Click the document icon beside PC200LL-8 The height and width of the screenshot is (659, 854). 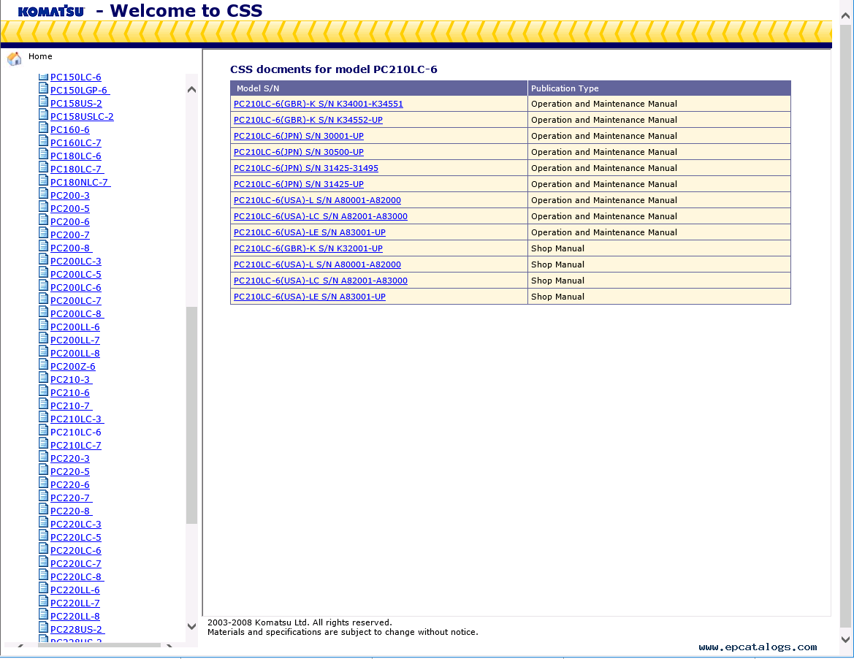tap(44, 351)
